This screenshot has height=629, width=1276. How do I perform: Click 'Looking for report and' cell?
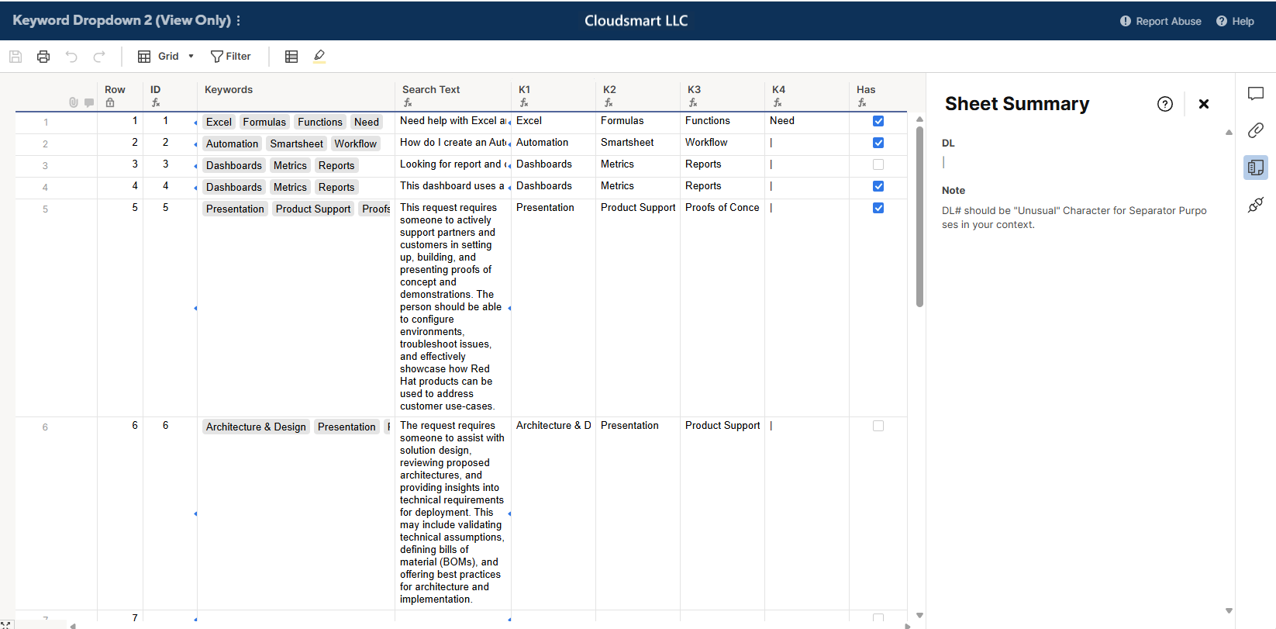pyautogui.click(x=453, y=164)
